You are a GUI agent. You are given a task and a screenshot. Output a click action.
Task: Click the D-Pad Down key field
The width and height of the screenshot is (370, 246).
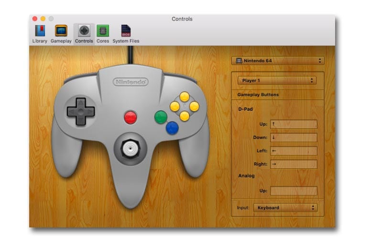click(x=294, y=137)
